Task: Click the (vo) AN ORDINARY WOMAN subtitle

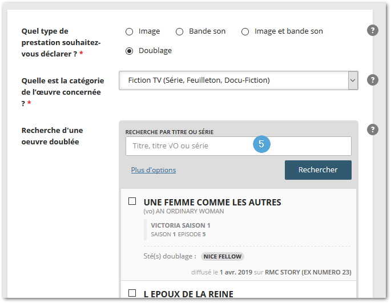Action: (184, 211)
